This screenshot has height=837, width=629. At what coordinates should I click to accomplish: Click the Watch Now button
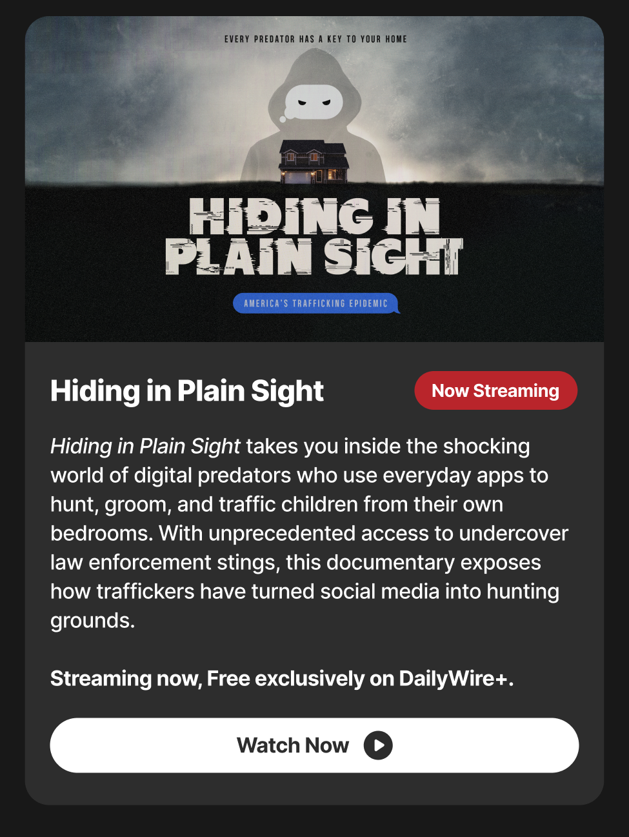point(314,745)
